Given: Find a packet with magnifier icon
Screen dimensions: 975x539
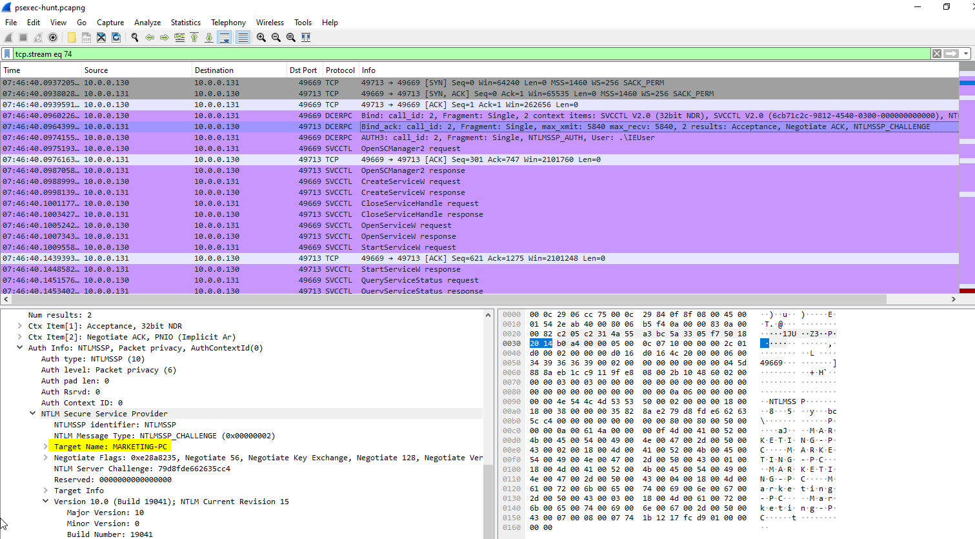Looking at the screenshot, I should pos(135,37).
